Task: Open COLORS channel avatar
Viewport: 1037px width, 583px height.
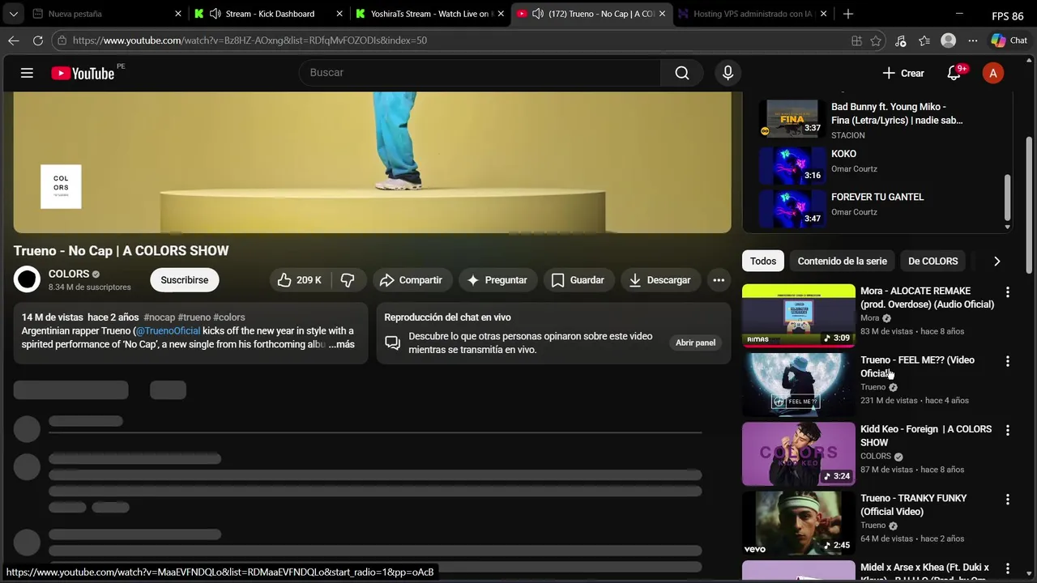Action: point(27,279)
